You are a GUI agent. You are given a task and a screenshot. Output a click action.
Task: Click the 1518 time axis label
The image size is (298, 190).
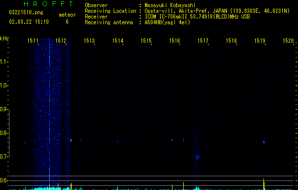pos(231,41)
